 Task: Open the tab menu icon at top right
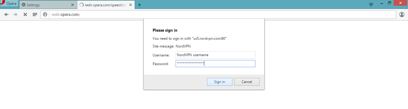(371, 5)
